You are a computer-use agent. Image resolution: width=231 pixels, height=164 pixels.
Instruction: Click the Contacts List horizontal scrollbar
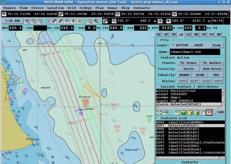coord(190,158)
